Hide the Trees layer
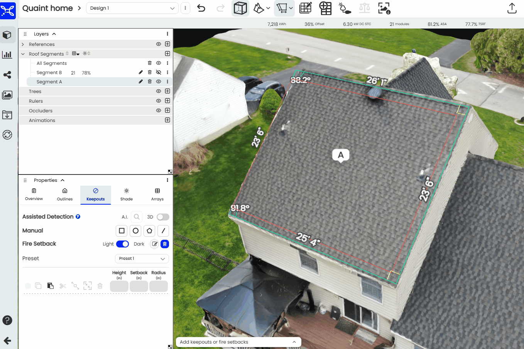The height and width of the screenshot is (349, 524). pyautogui.click(x=158, y=91)
